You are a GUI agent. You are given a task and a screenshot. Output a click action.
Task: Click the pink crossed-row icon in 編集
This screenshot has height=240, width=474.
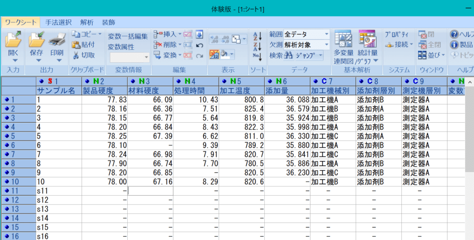(187, 55)
